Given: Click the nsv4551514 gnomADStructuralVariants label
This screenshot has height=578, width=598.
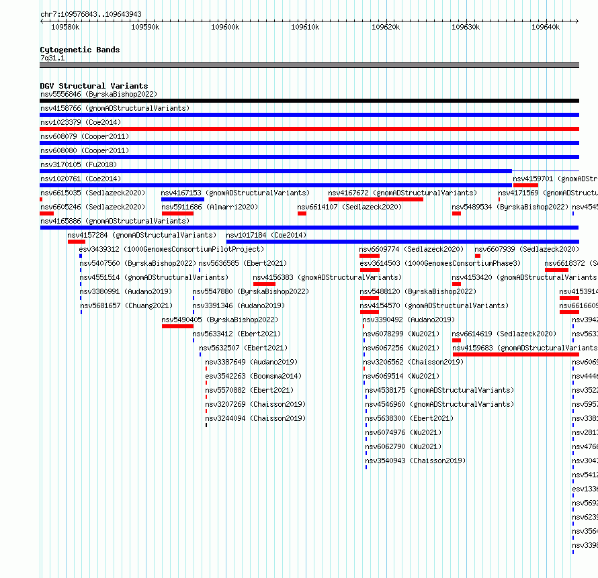Looking at the screenshot, I should (x=154, y=277).
